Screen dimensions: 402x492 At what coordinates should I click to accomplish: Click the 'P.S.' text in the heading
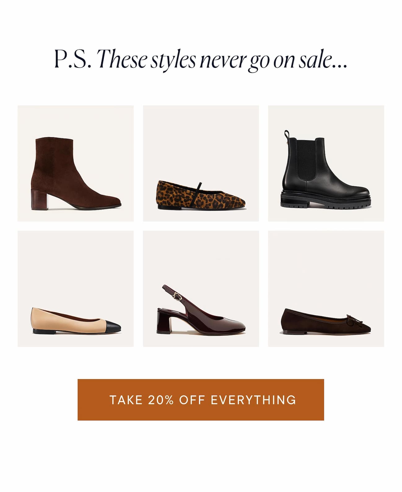(x=73, y=60)
